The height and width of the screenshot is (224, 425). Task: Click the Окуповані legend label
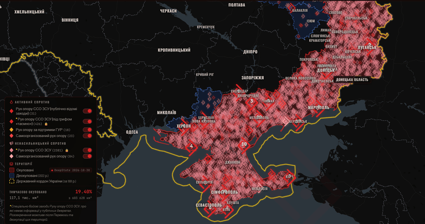coord(25,170)
